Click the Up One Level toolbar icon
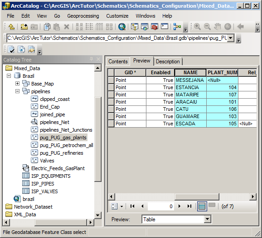This screenshot has width=262, height=238. click(x=11, y=27)
